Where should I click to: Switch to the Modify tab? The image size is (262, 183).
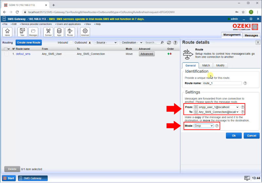220,65
